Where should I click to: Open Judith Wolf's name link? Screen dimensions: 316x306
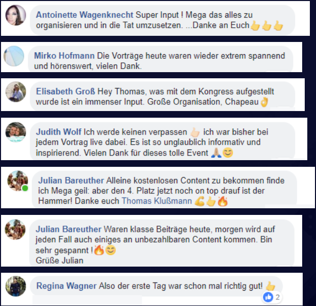(59, 132)
